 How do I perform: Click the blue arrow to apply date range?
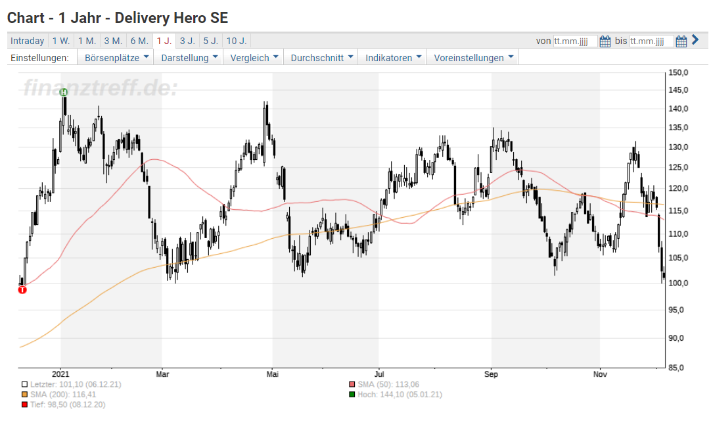(695, 40)
